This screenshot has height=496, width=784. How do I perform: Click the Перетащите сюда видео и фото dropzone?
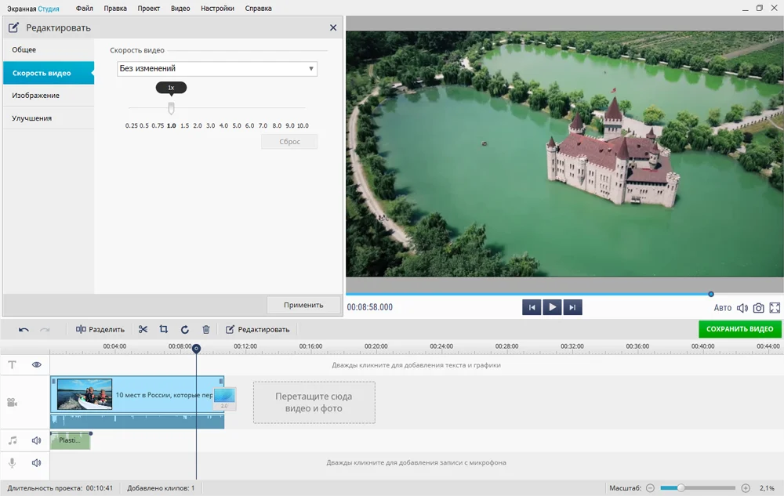tap(314, 403)
